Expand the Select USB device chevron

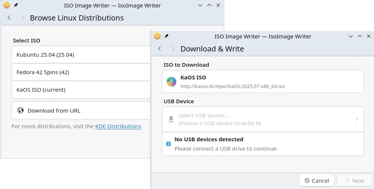pos(356,119)
